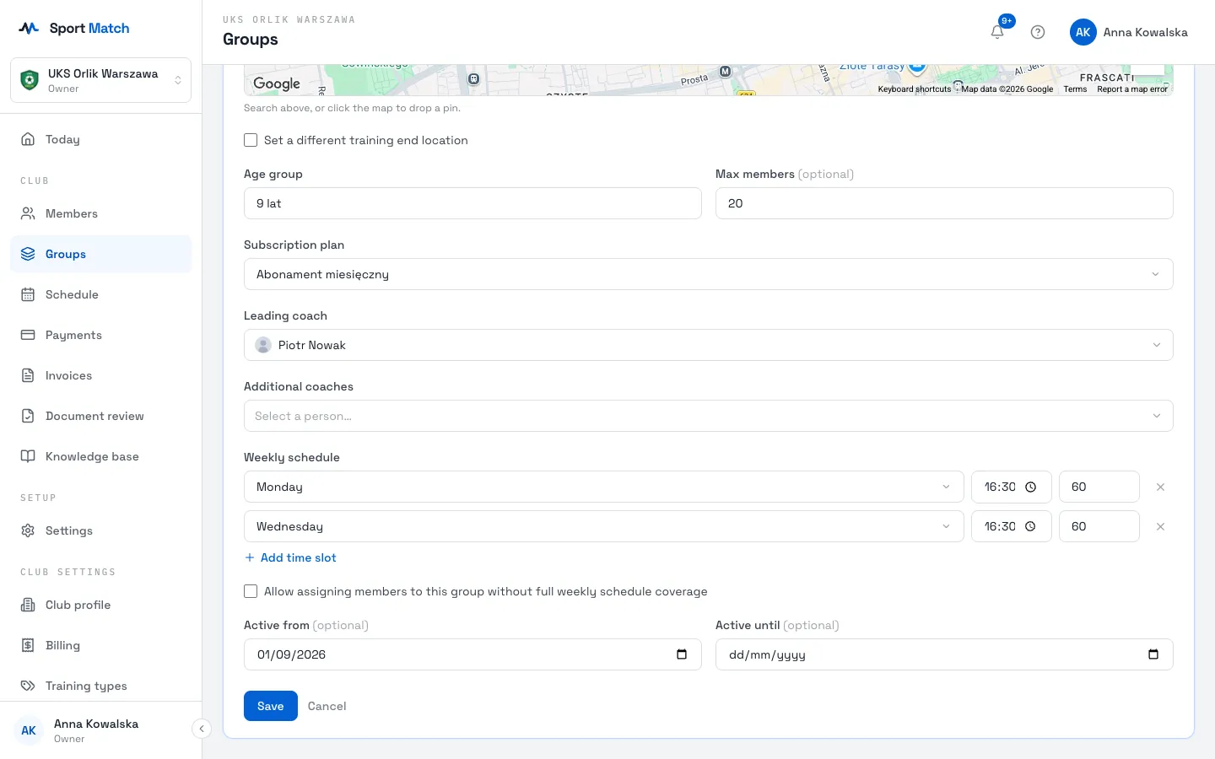Image resolution: width=1215 pixels, height=759 pixels.
Task: Open the Additional coaches selector
Action: click(x=709, y=416)
